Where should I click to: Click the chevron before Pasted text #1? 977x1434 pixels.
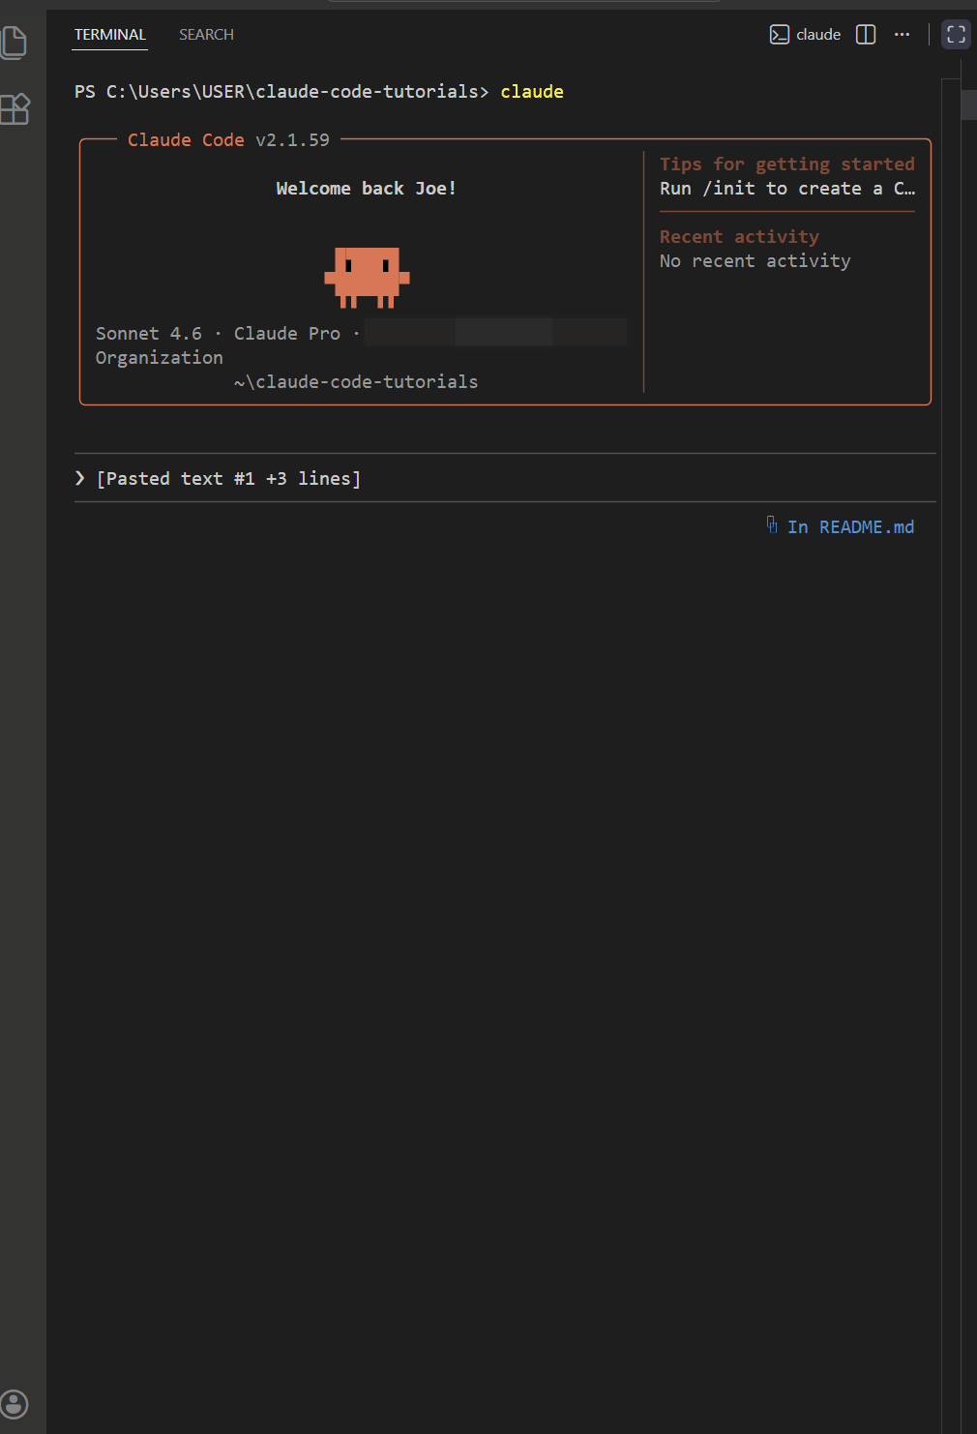click(x=79, y=477)
